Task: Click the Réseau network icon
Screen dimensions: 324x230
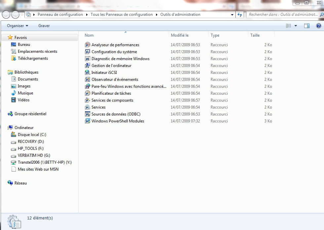Action: coord(10,183)
